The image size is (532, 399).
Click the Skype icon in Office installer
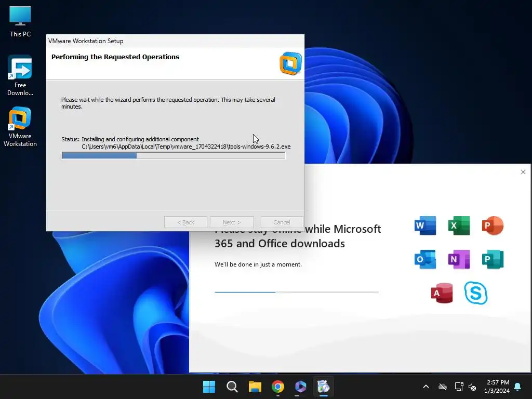coord(476,293)
